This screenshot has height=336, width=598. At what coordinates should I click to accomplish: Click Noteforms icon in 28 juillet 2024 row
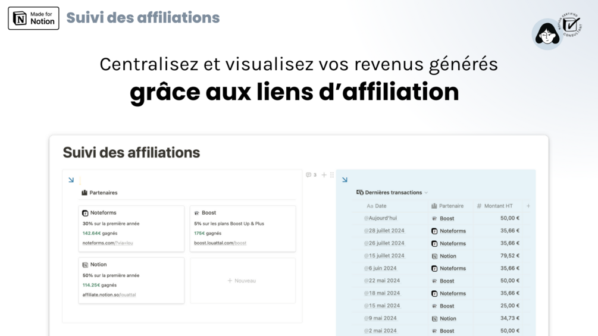434,231
